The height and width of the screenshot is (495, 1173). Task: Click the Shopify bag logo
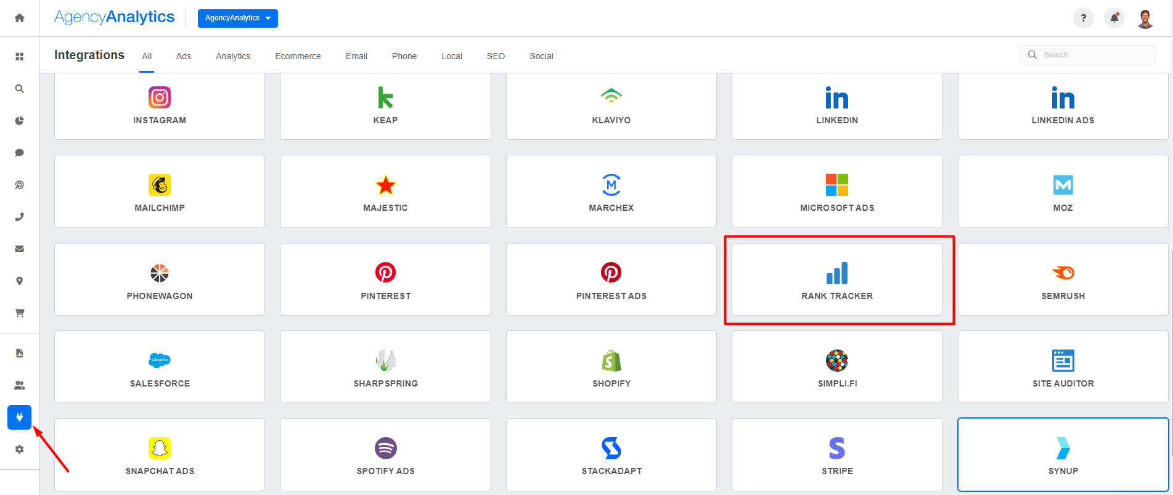(x=611, y=361)
